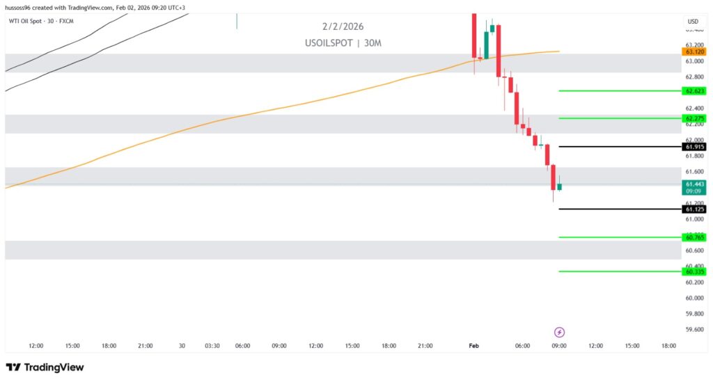Click the Feb date label on time axis
This screenshot has width=713, height=382.
[x=474, y=345]
